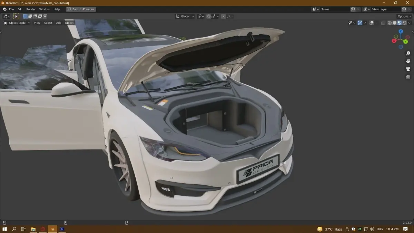Open the Object Mode dropdown
This screenshot has height=233, width=414.
click(17, 23)
